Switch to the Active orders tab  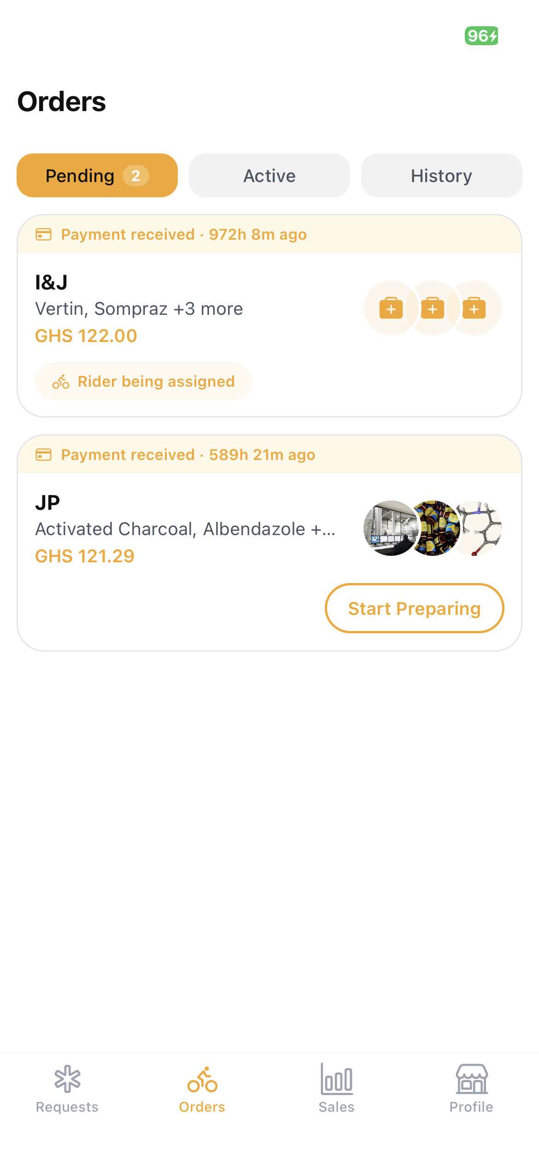pyautogui.click(x=269, y=176)
